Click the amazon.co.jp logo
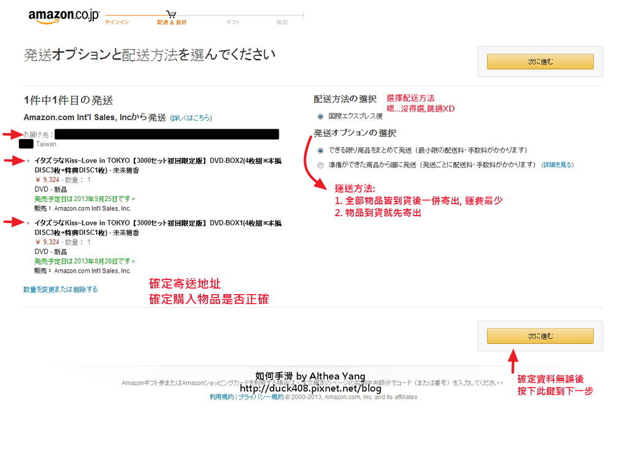The height and width of the screenshot is (473, 628). pos(64,16)
